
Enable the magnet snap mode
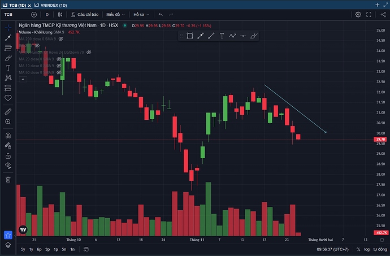click(x=8, y=136)
